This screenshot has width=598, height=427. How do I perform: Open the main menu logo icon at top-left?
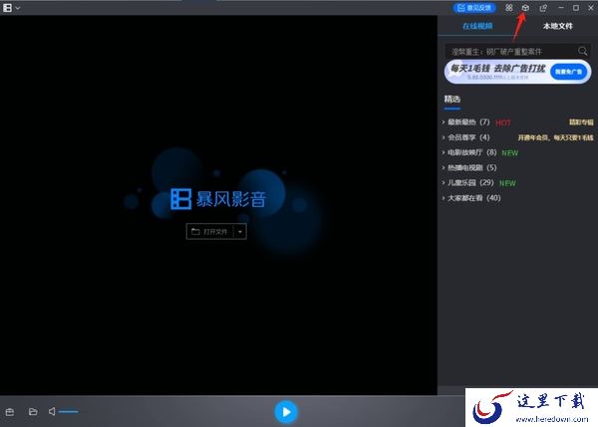pos(7,8)
